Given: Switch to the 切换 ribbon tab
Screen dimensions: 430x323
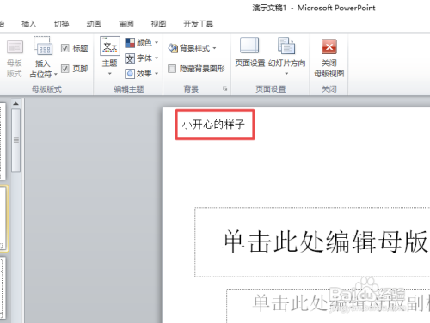Looking at the screenshot, I should [x=62, y=24].
